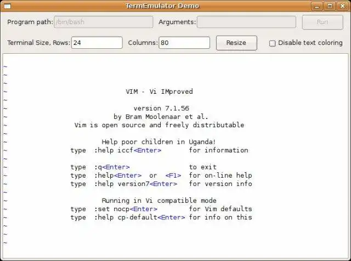Click the "Arguments:" label
The height and width of the screenshot is (261, 351).
(177, 22)
